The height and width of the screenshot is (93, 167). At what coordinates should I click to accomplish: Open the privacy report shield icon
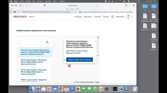[45, 5]
